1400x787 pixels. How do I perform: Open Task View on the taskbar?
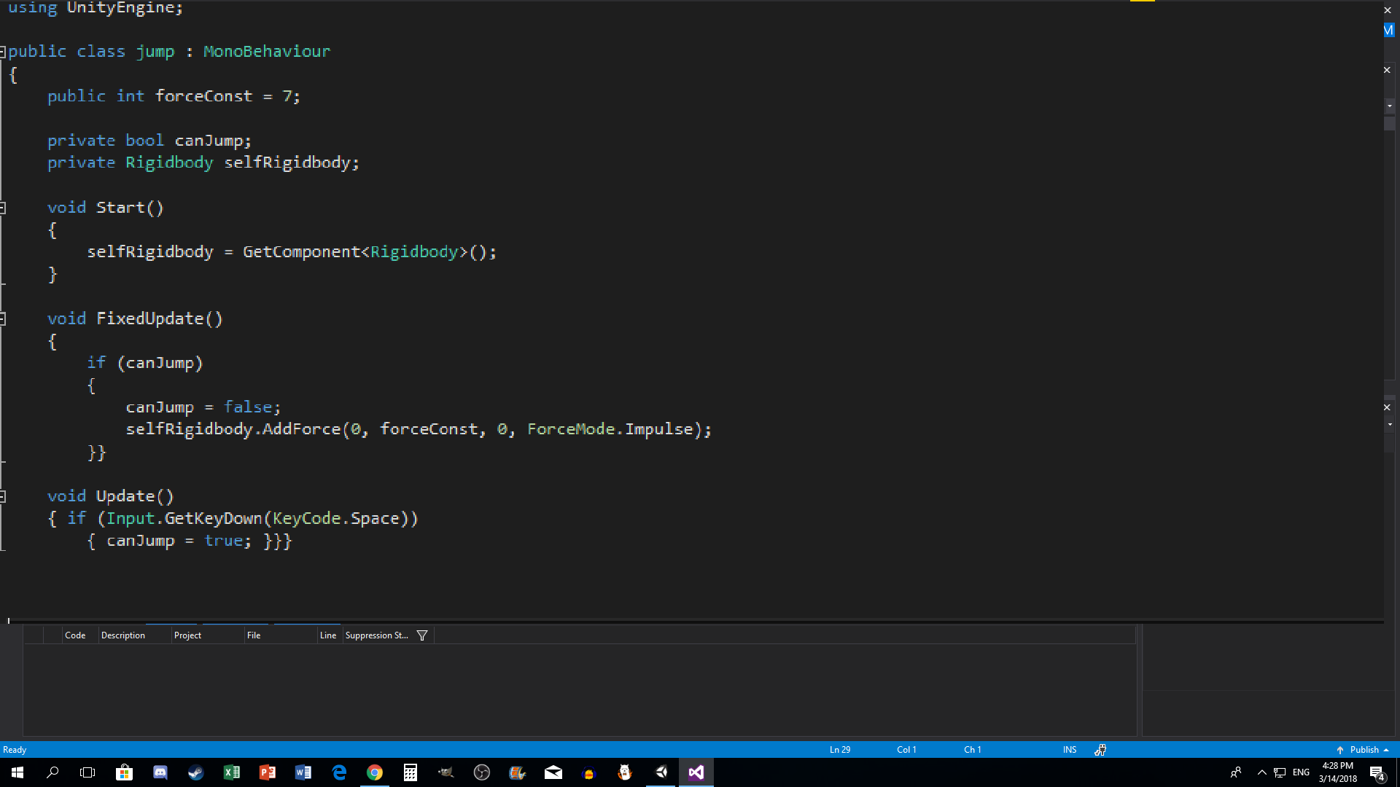pyautogui.click(x=87, y=772)
